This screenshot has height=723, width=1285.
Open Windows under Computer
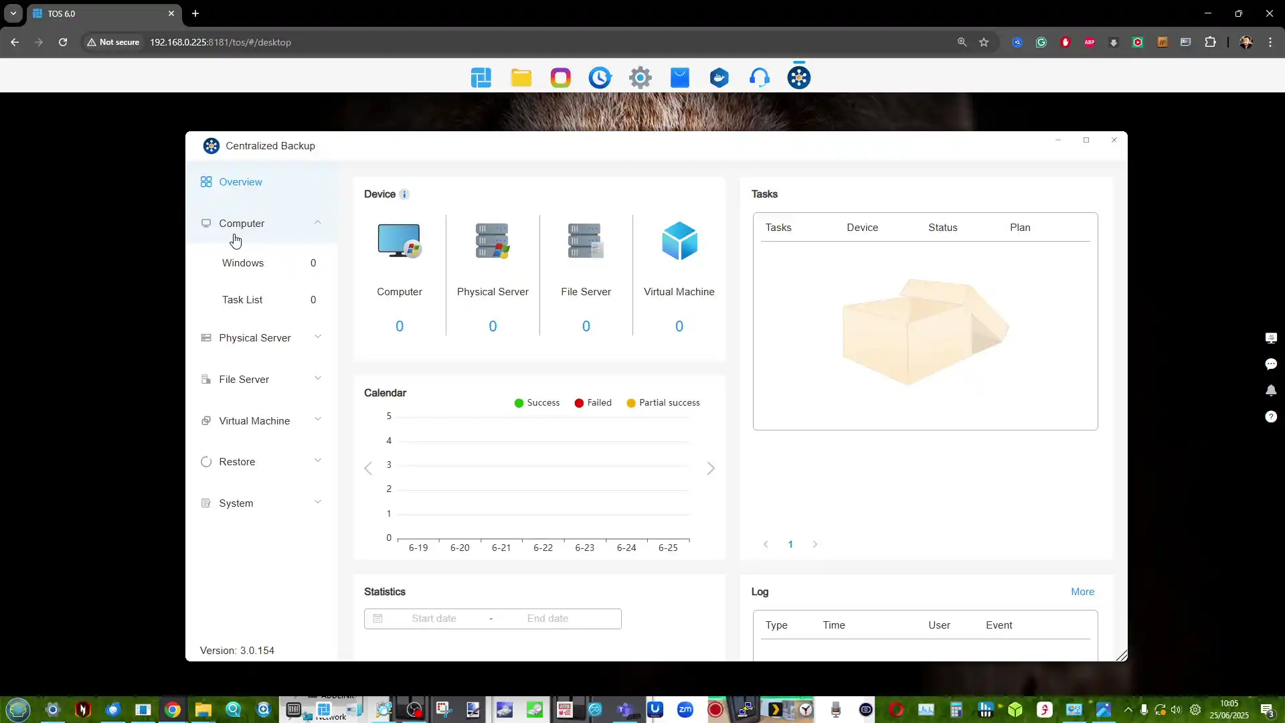243,263
